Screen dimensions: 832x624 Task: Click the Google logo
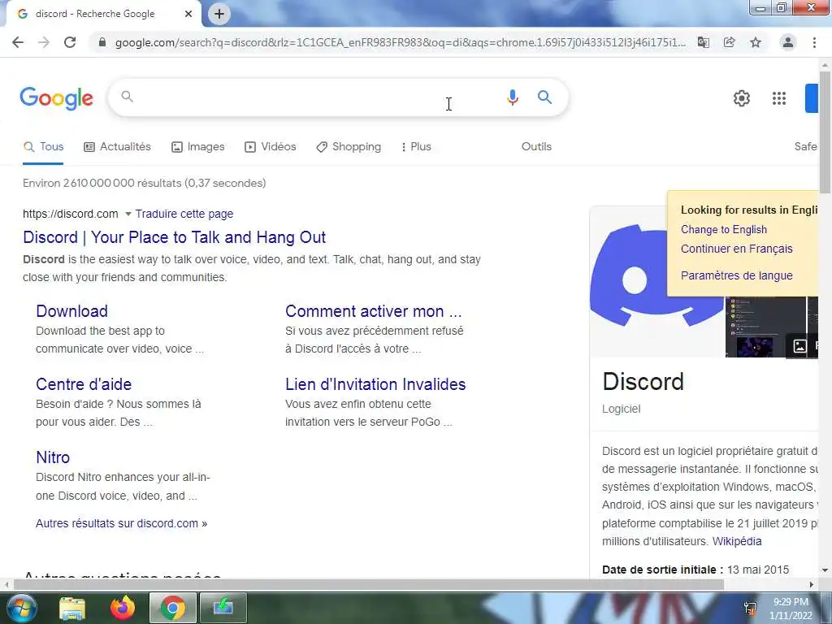pos(56,98)
